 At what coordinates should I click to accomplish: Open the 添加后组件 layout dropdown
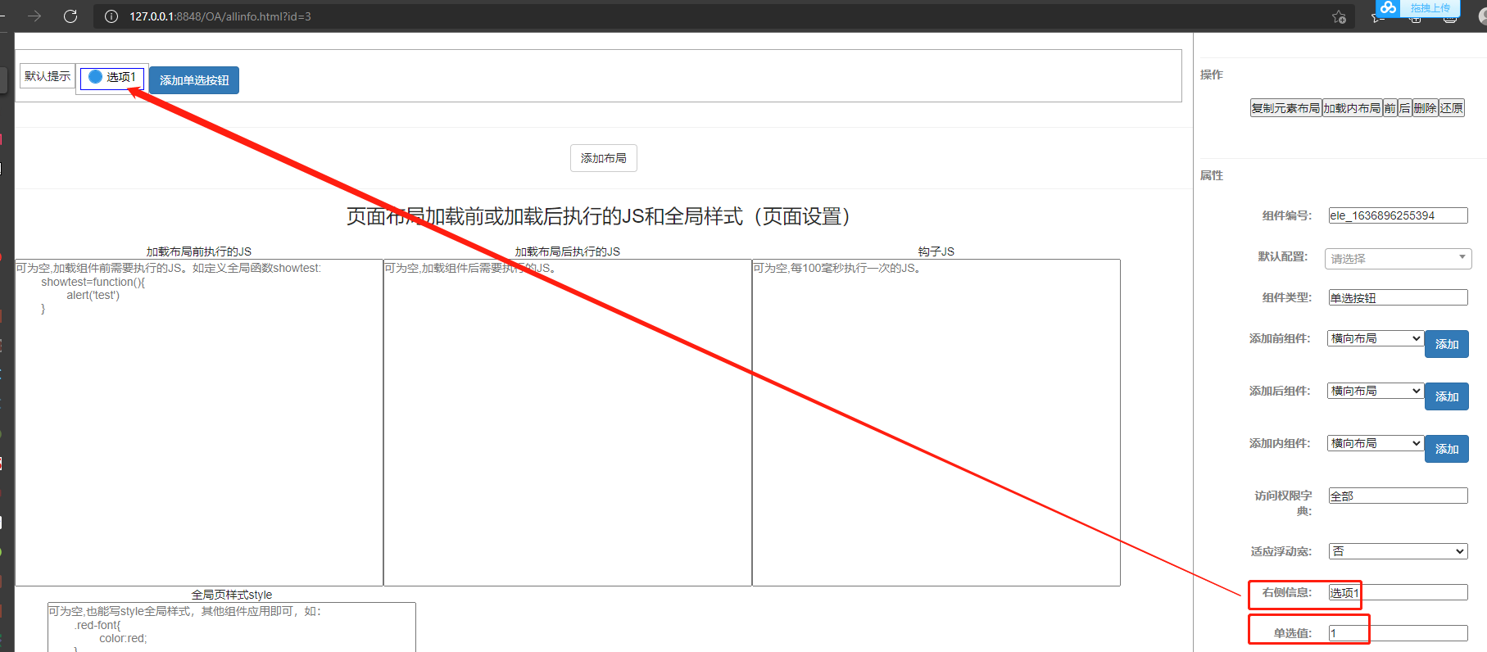coord(1376,391)
